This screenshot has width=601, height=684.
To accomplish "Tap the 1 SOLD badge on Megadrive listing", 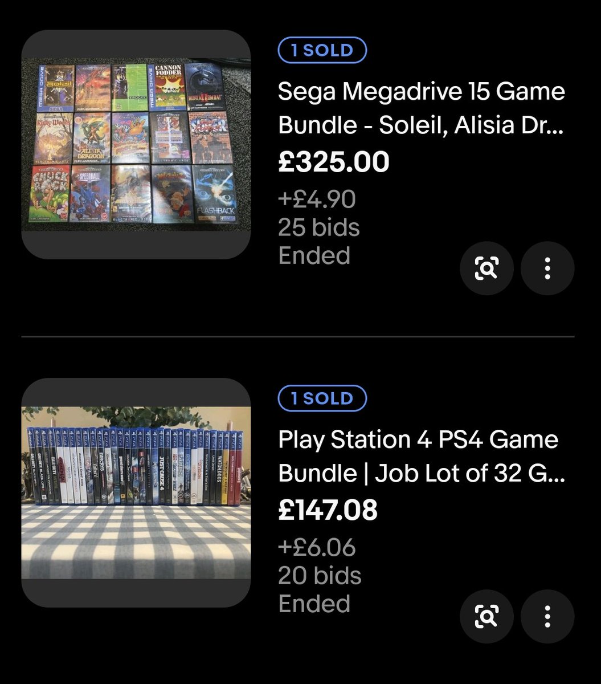I will click(322, 50).
